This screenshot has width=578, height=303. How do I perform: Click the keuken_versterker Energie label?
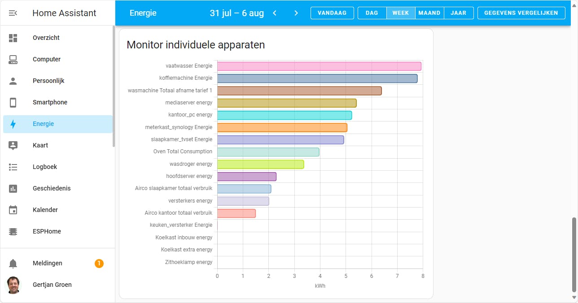coord(181,225)
